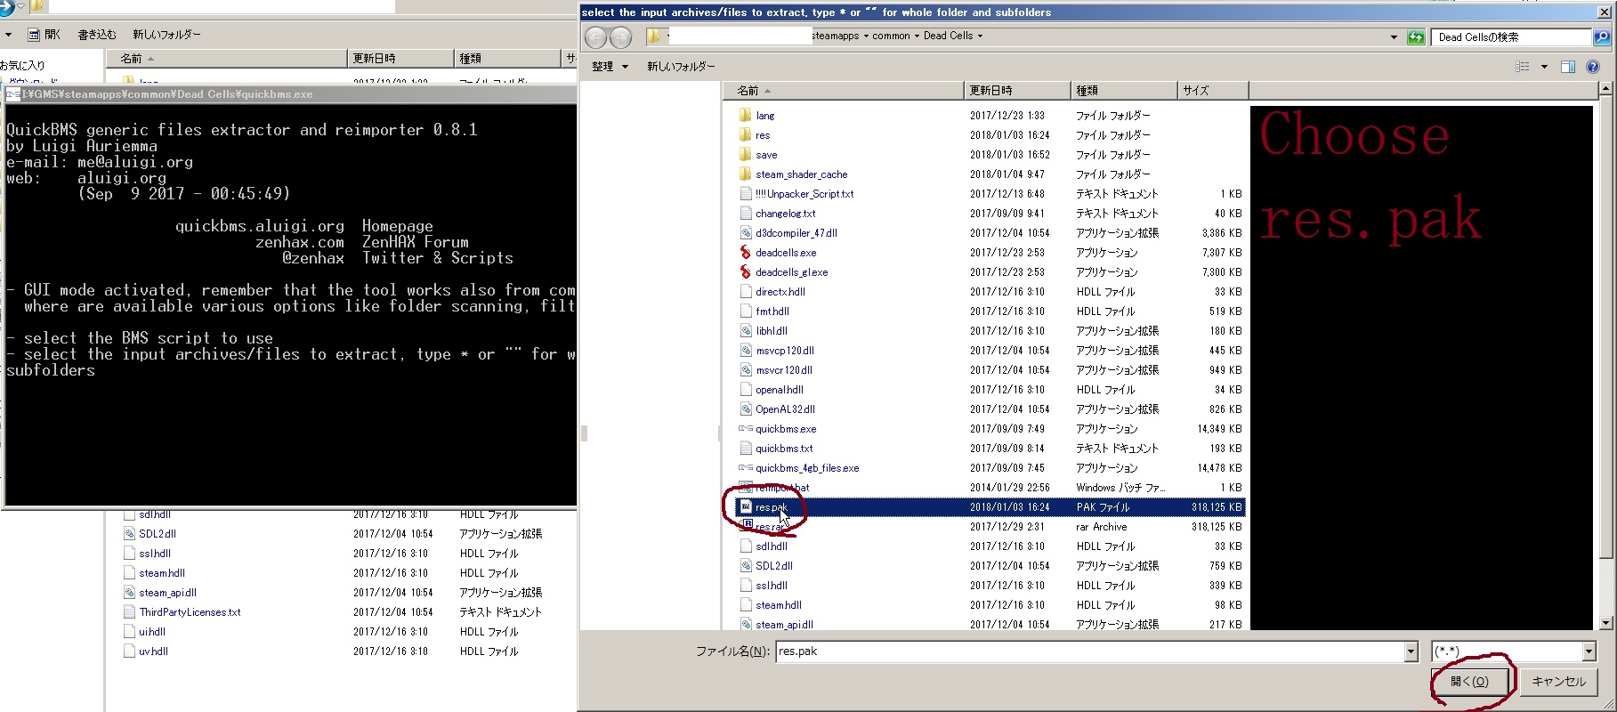
Task: Select the directx.hdll file
Action: coord(780,291)
